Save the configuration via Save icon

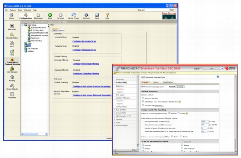point(97,16)
